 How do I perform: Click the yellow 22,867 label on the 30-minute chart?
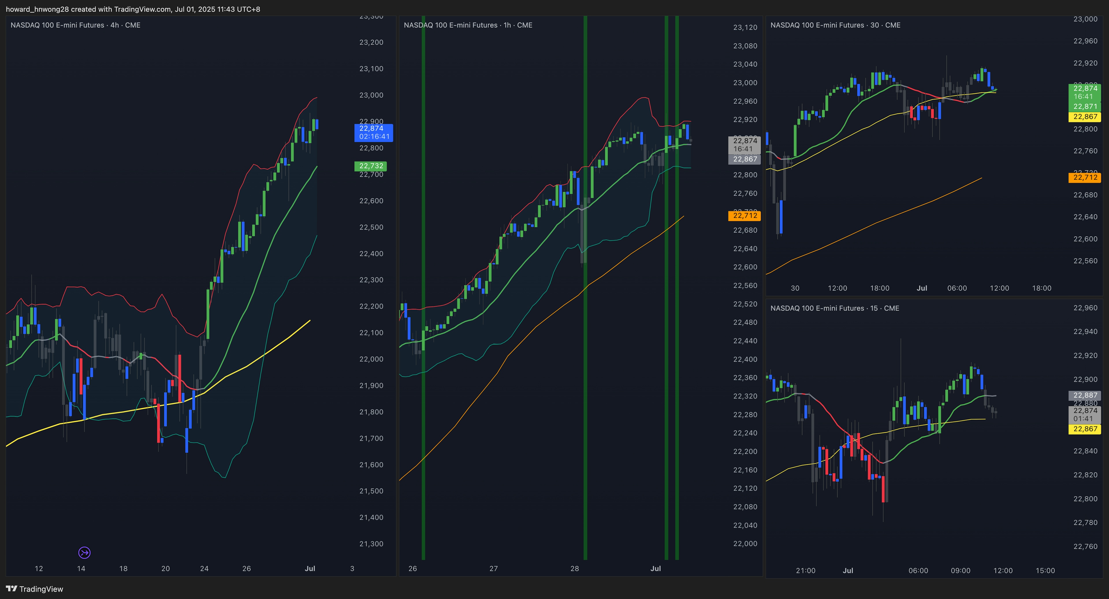tap(1084, 117)
